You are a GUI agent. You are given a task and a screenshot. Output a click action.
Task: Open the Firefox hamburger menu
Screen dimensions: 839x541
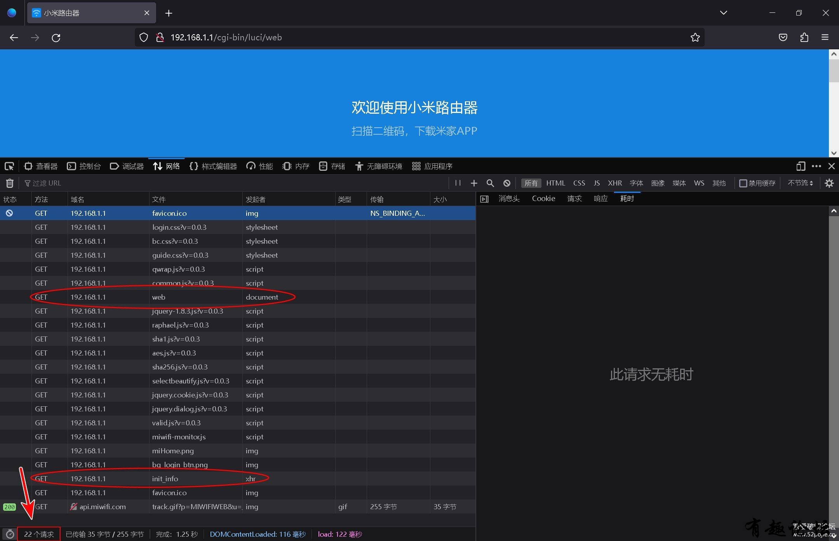coord(825,38)
